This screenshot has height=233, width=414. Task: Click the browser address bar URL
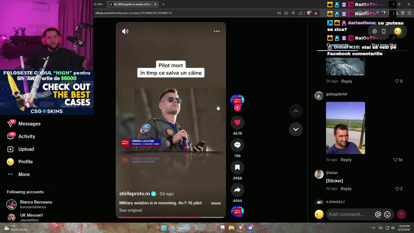tap(134, 13)
